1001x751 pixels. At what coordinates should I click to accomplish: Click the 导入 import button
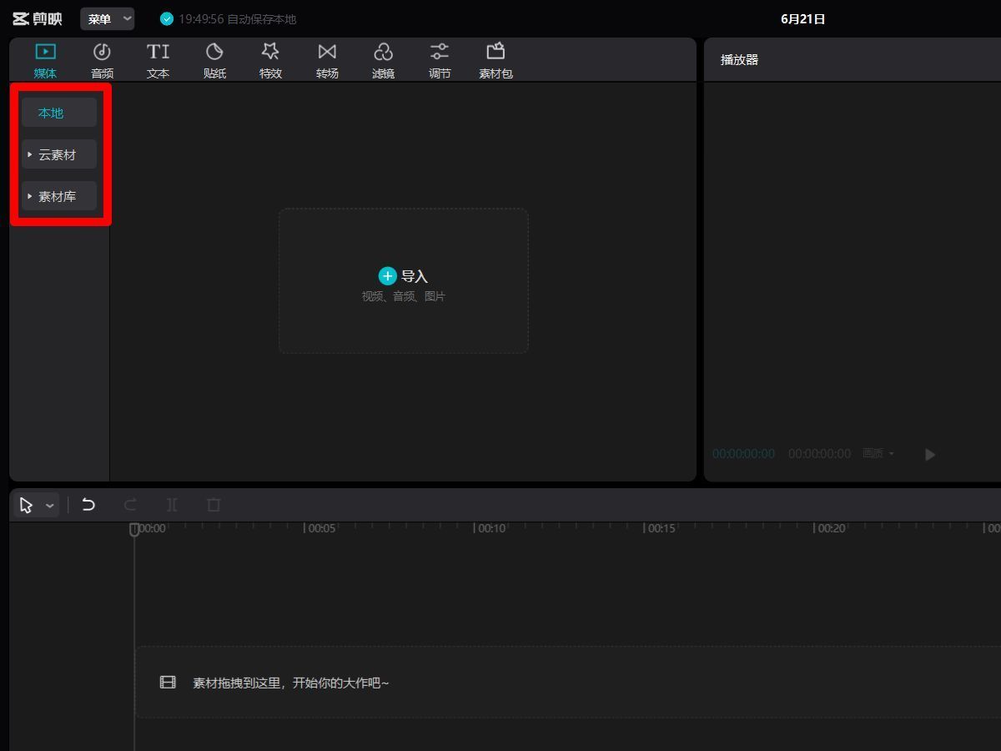click(404, 276)
